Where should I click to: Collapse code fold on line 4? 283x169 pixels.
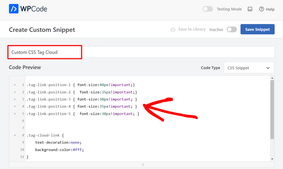pos(15,107)
